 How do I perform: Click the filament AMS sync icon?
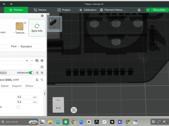coord(37,61)
